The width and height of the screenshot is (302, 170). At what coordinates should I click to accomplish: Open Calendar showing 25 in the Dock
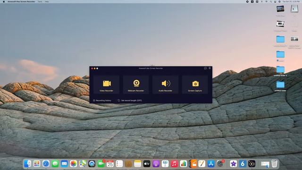coord(110,164)
